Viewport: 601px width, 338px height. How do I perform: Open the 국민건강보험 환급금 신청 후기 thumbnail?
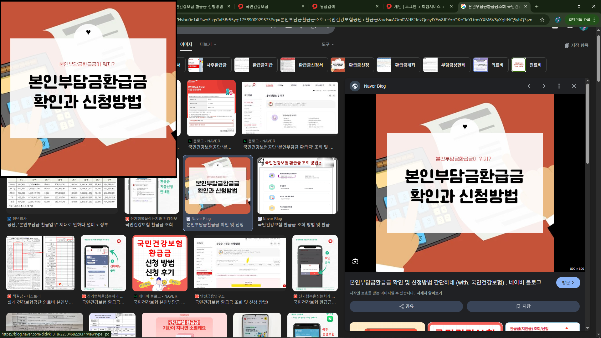click(160, 263)
